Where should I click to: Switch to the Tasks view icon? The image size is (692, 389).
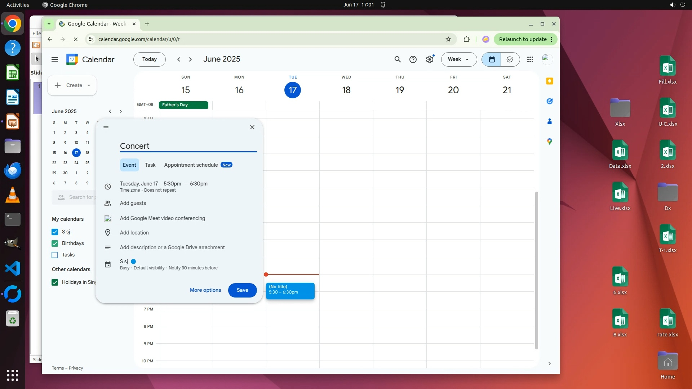[x=510, y=59]
